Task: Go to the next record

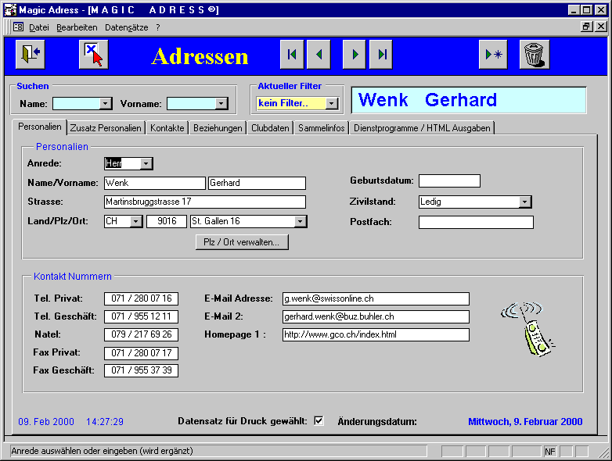Action: coord(355,55)
